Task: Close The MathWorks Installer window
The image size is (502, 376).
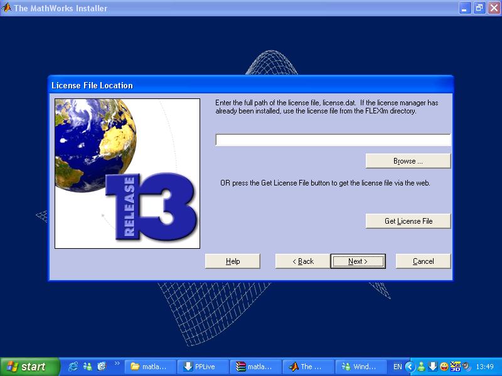Action: [494, 8]
